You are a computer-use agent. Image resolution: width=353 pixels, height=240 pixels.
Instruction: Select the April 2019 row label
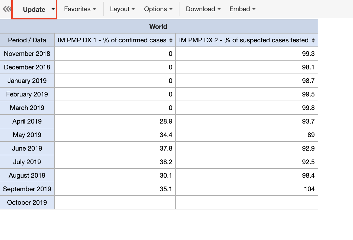click(x=27, y=121)
